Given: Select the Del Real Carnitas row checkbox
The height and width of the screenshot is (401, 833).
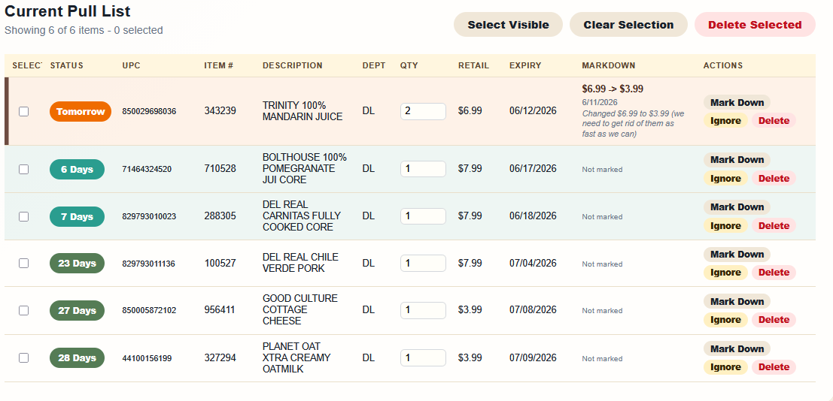Looking at the screenshot, I should click(23, 216).
